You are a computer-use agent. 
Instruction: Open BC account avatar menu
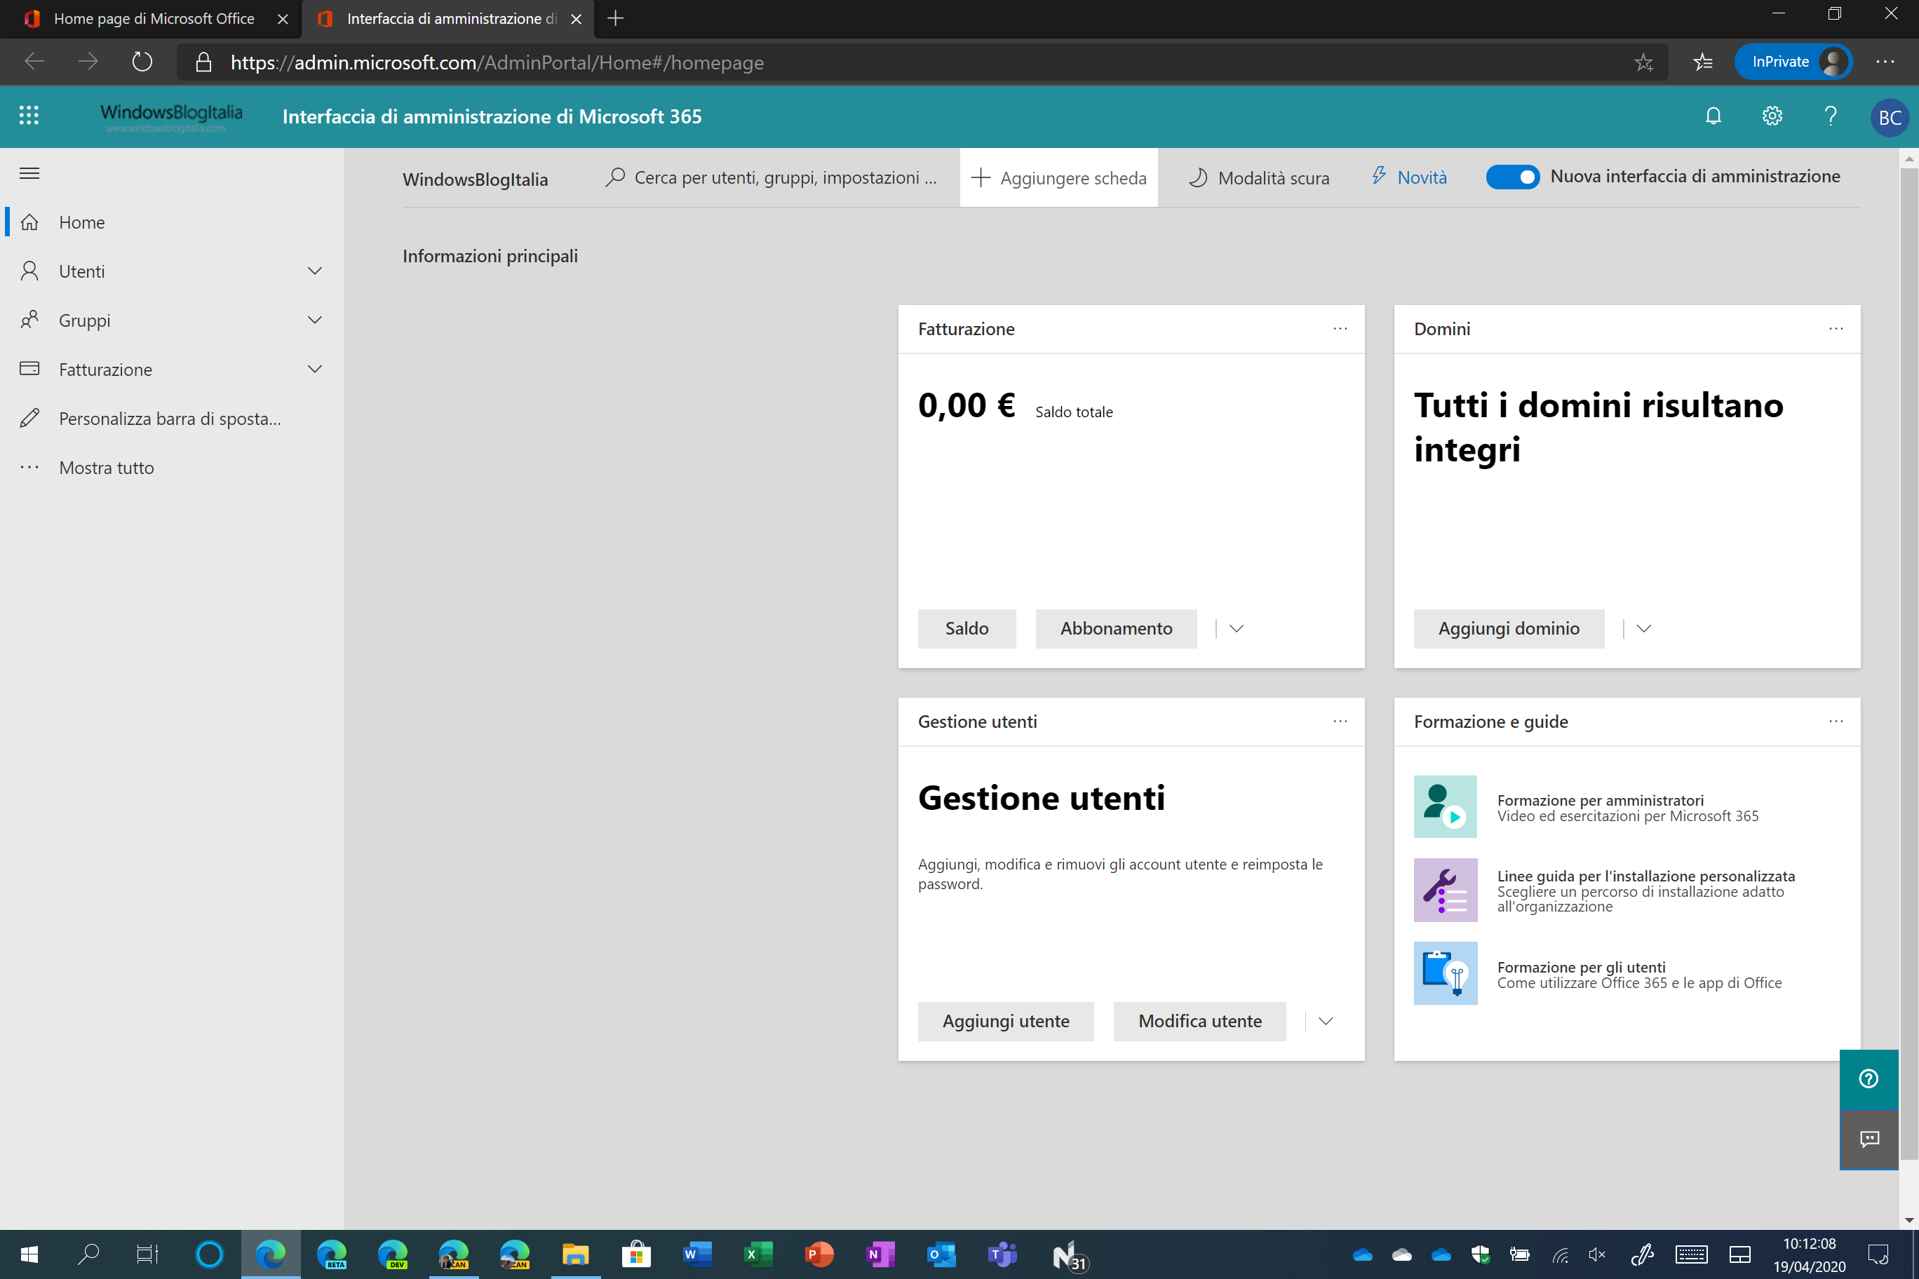click(1890, 118)
